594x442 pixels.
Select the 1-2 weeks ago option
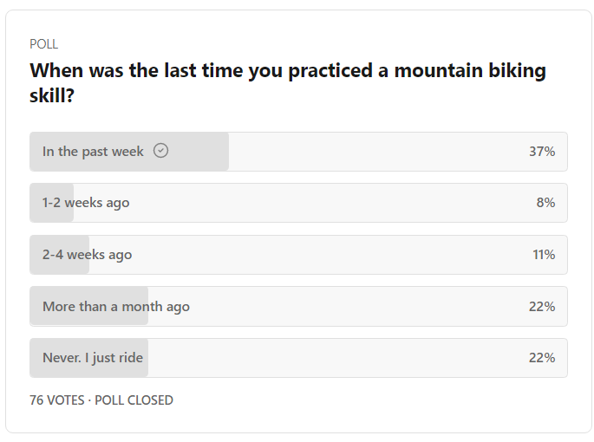pos(298,203)
